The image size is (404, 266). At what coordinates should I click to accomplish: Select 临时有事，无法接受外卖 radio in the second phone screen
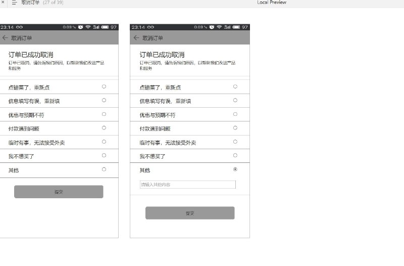tap(235, 142)
